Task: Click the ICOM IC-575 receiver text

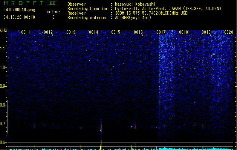Action: [151, 13]
